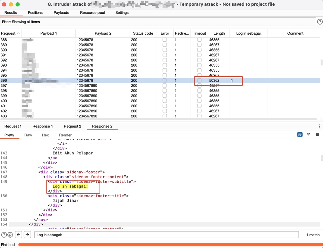
Task: Select request row 399
Action: 160,96
